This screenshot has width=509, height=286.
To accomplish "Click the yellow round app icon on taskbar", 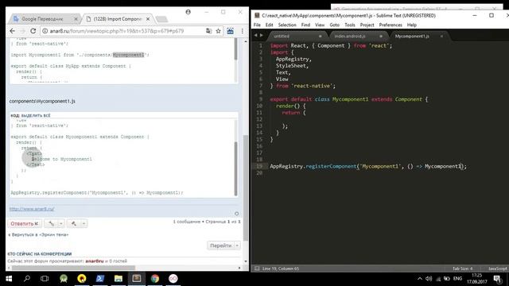I will [82, 279].
